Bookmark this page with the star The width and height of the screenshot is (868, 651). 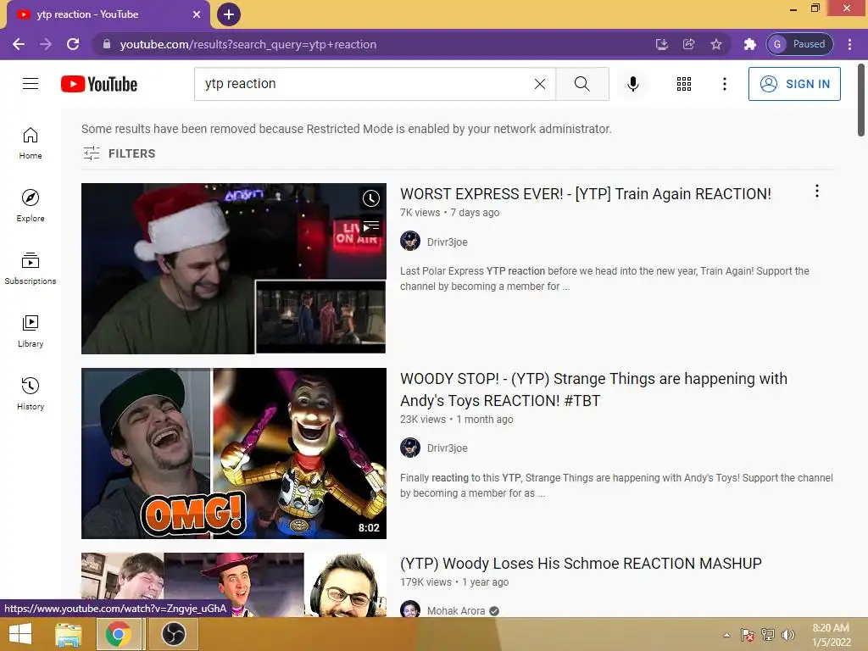[716, 44]
